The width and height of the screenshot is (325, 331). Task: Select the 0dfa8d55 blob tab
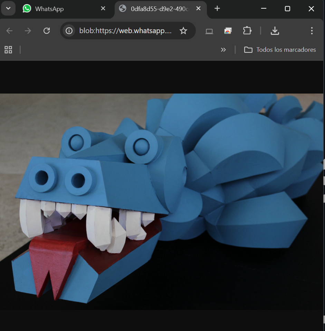pos(155,9)
